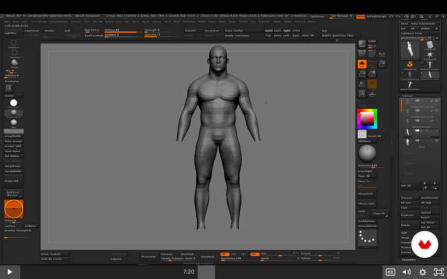Toggle closed captions CC

pos(390,272)
